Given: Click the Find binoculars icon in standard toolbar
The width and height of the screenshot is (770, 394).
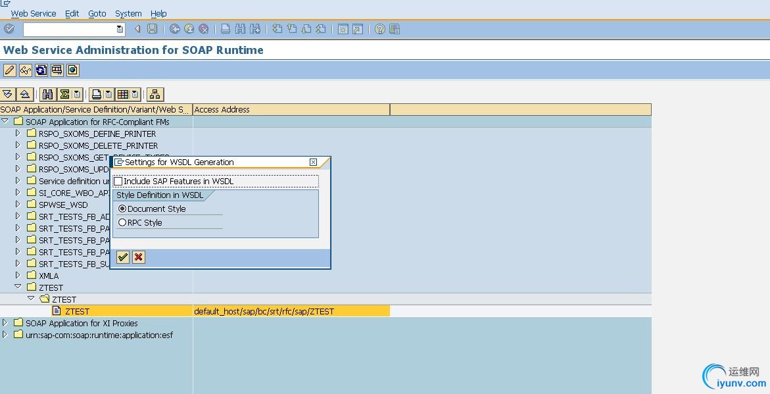Looking at the screenshot, I should point(240,29).
